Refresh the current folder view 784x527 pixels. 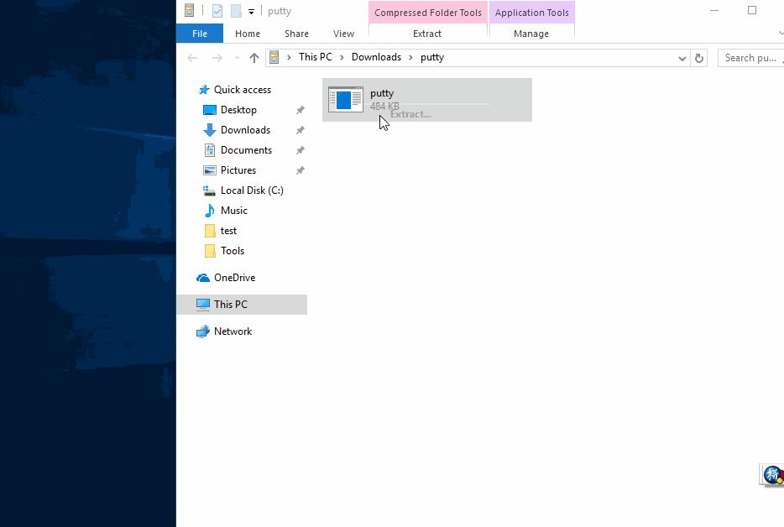(x=699, y=57)
